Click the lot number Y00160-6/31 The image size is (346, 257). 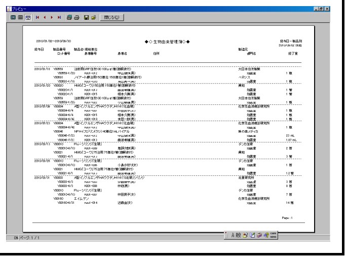tap(66, 203)
